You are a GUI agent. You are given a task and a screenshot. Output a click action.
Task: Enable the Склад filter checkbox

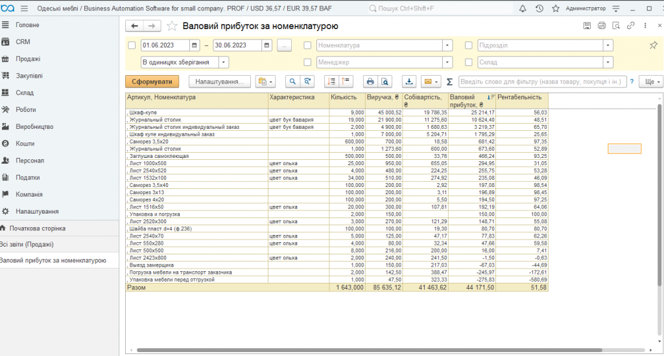[x=468, y=62]
